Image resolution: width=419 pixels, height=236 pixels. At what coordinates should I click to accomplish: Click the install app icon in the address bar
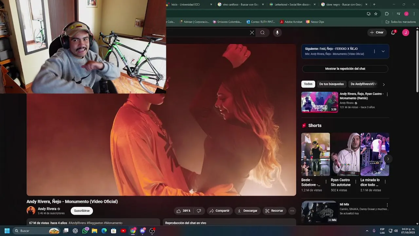369,14
